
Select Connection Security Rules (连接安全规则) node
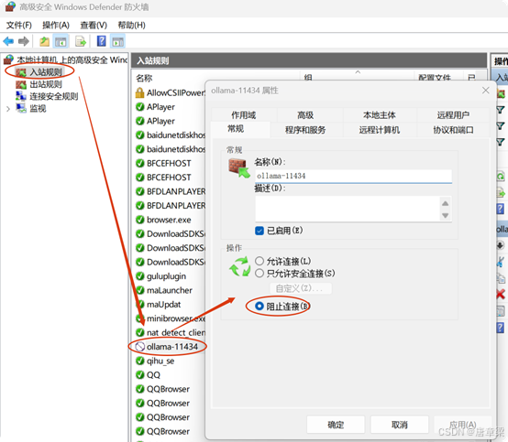[54, 96]
